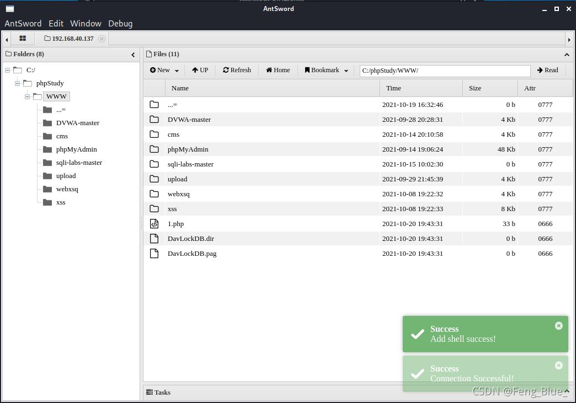Select upload in folder tree
Viewport: 576px width, 403px height.
(x=66, y=176)
